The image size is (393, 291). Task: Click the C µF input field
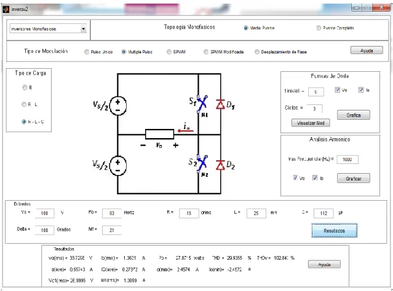coord(324,213)
